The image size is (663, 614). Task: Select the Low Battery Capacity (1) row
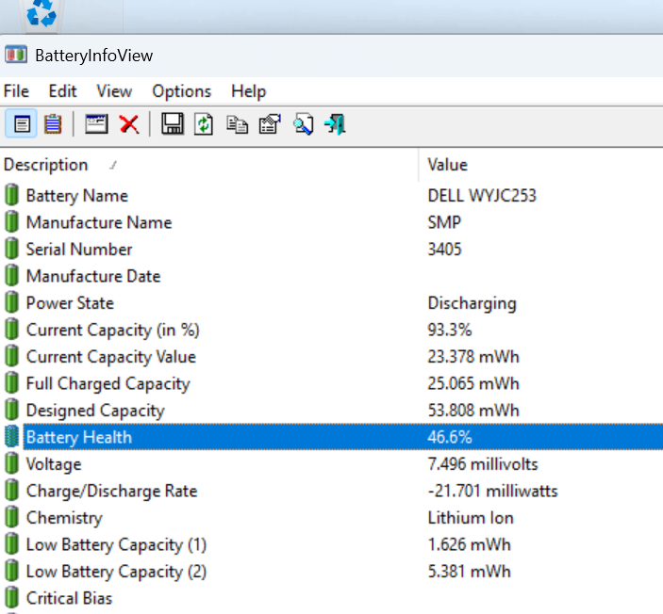tap(332, 544)
